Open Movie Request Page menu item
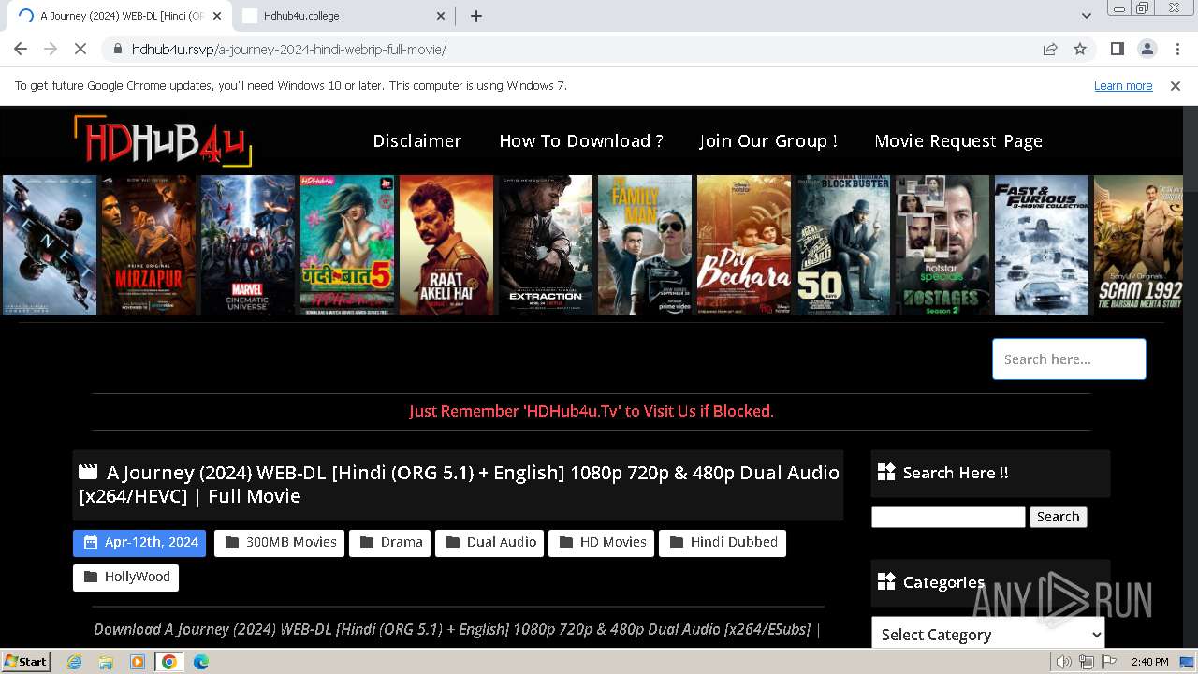Screen dimensions: 1198x674 coord(958,140)
